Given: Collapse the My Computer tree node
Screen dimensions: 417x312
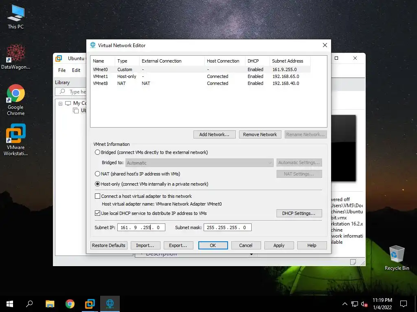Looking at the screenshot, I should (x=60, y=104).
